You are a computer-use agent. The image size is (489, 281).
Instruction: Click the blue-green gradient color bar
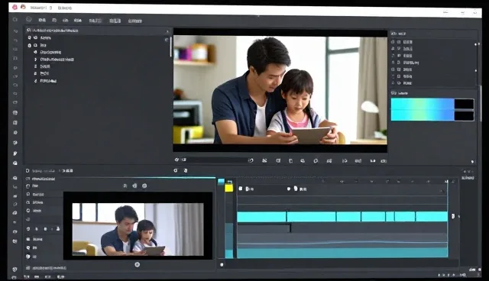pyautogui.click(x=423, y=109)
